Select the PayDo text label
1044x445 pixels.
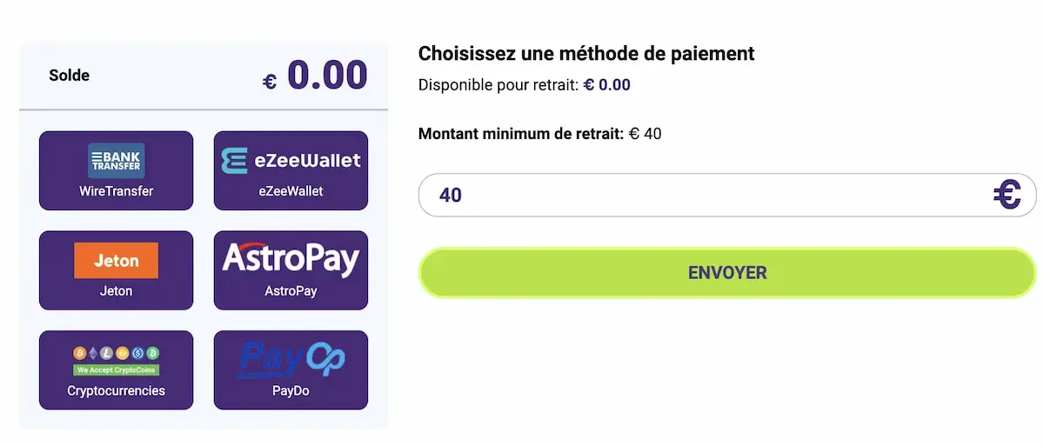(x=291, y=391)
